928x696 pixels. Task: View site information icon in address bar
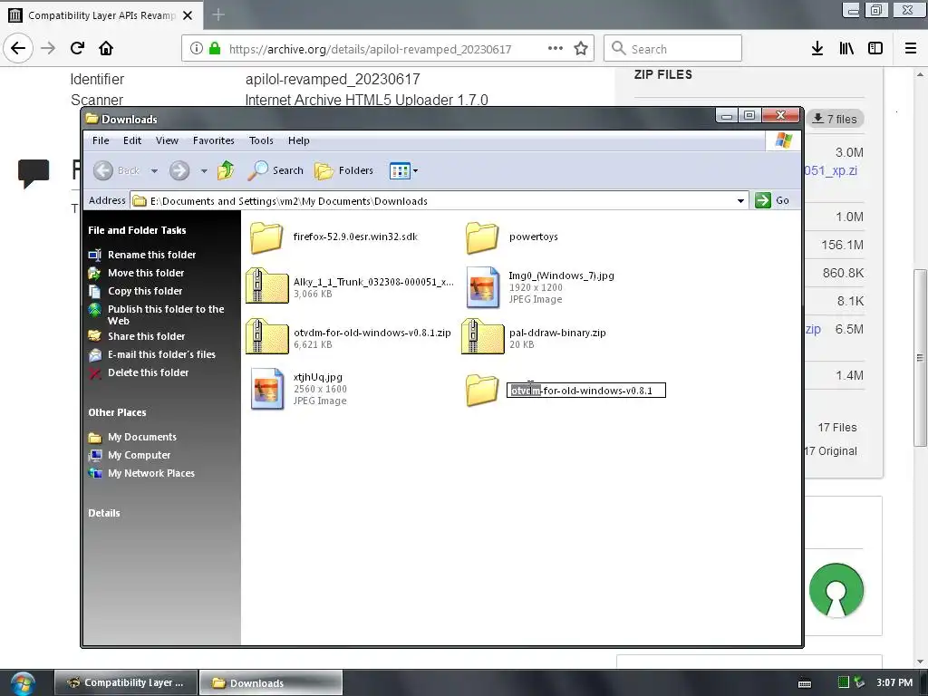point(197,49)
